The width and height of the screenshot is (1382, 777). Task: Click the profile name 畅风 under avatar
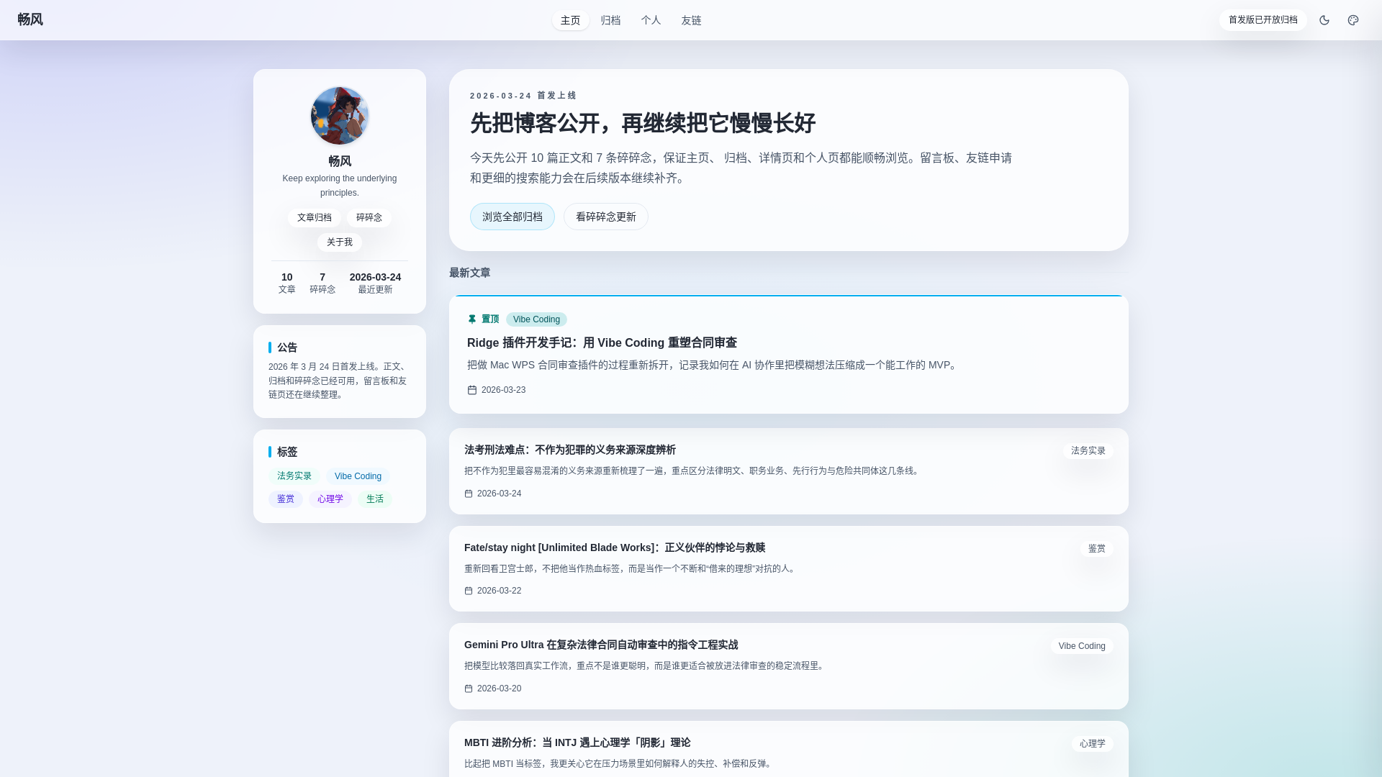(x=340, y=161)
